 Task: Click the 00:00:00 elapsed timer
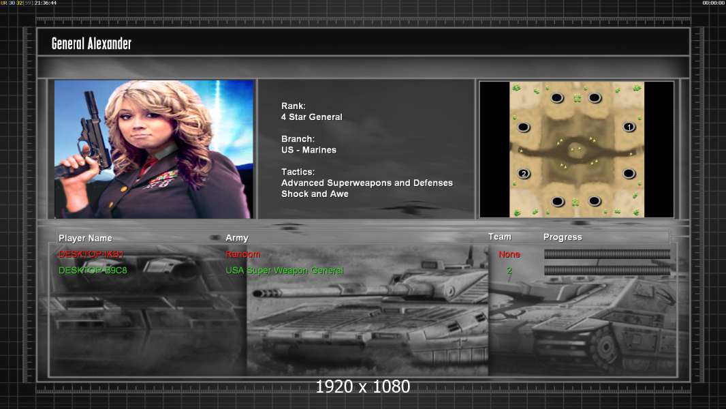point(714,3)
